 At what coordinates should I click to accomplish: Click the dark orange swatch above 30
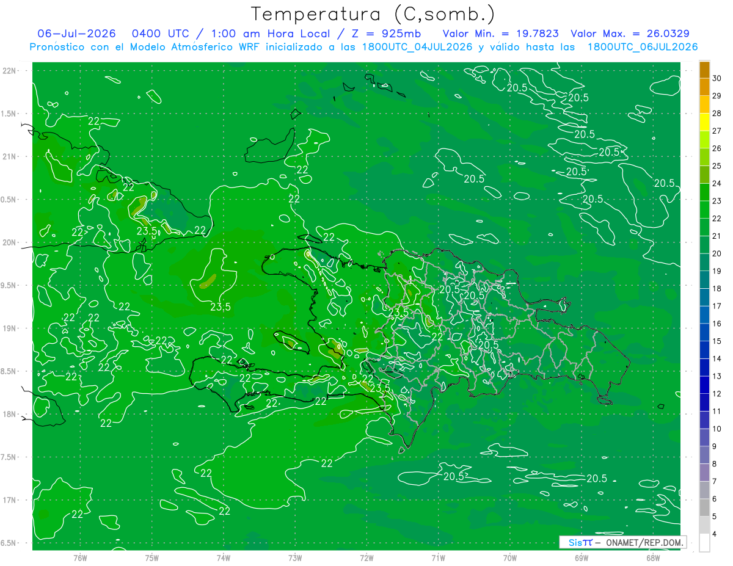704,69
